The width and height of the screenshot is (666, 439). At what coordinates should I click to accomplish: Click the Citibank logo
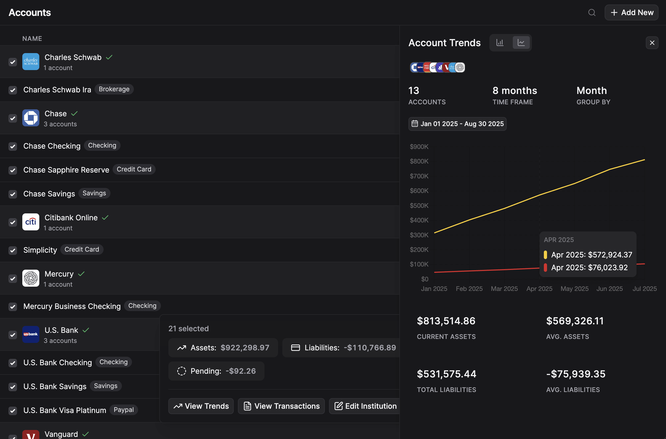pyautogui.click(x=31, y=222)
